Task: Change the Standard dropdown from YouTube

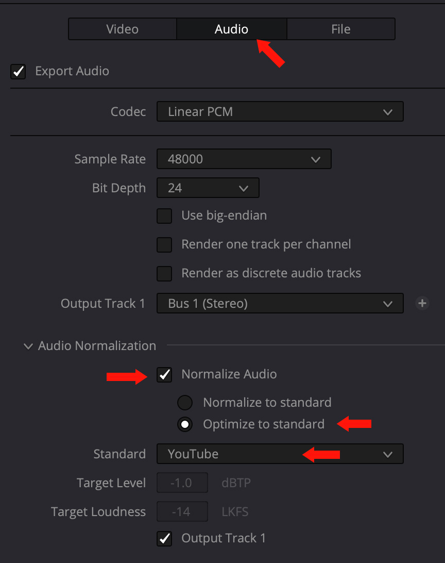Action: point(280,454)
